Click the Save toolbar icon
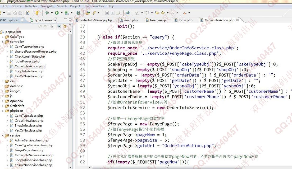 point(9,13)
